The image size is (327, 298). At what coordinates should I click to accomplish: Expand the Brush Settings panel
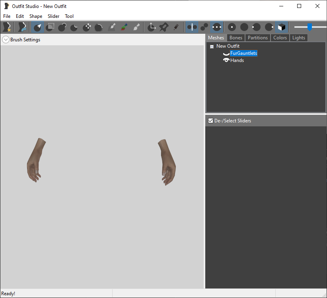6,40
